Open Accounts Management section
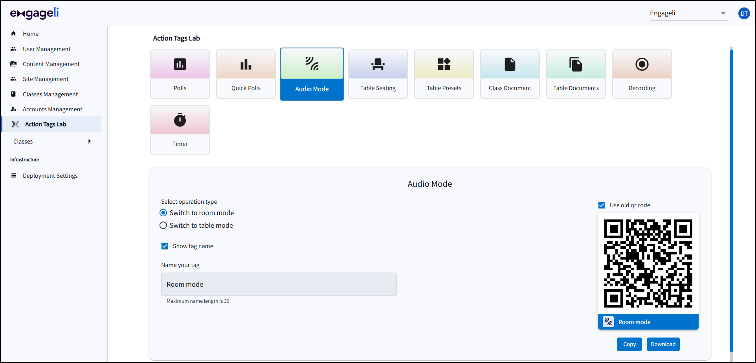 (x=53, y=109)
